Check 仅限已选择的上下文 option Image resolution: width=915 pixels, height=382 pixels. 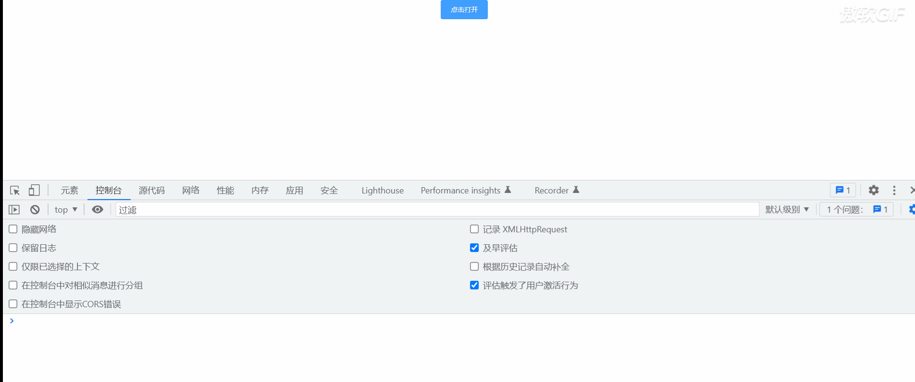click(13, 267)
